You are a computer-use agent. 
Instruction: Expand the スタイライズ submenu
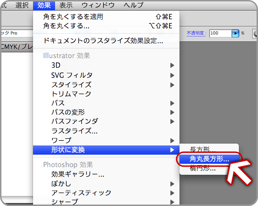pyautogui.click(x=106, y=85)
